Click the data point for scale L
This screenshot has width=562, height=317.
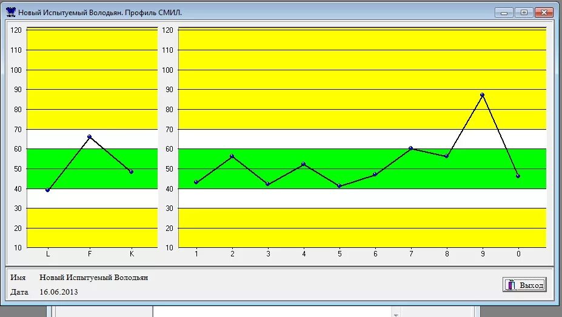click(48, 190)
